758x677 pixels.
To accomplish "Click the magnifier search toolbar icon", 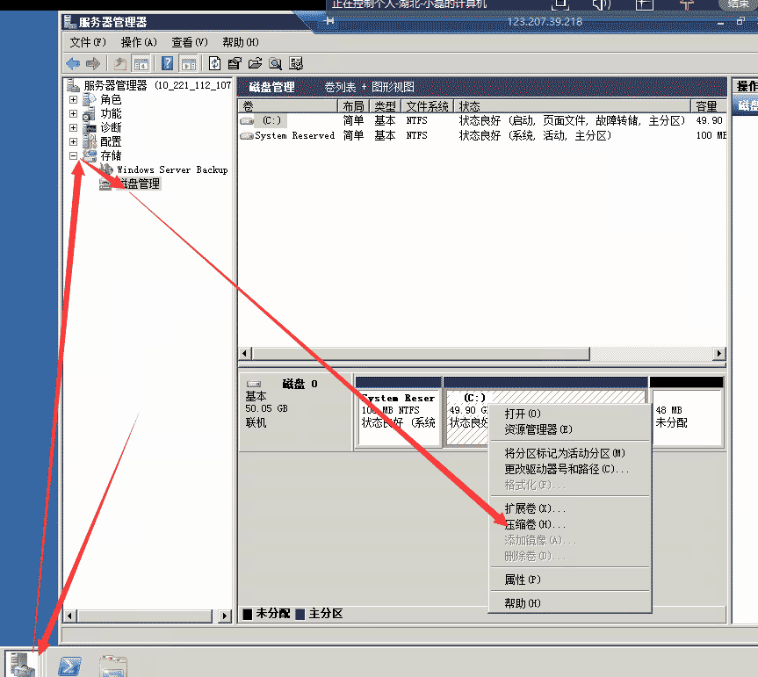I will pos(275,63).
